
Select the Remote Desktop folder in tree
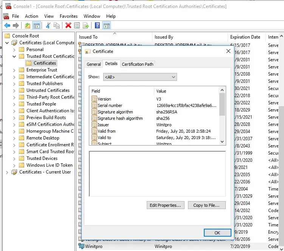coord(43,138)
